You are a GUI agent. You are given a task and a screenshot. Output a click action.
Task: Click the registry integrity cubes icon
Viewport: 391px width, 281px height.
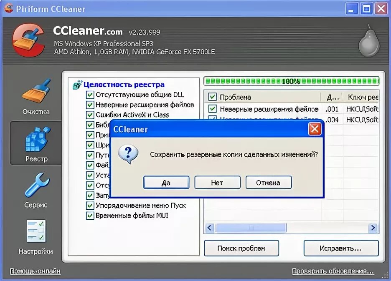tap(77, 85)
